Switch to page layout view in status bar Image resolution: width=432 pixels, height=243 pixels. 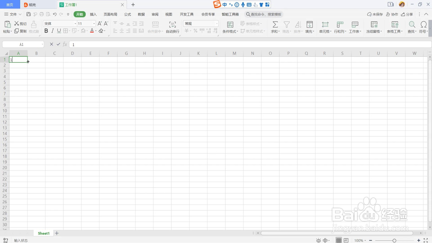(x=346, y=240)
